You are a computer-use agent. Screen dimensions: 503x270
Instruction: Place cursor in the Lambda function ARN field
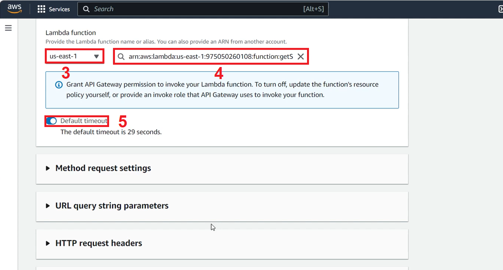click(x=210, y=56)
